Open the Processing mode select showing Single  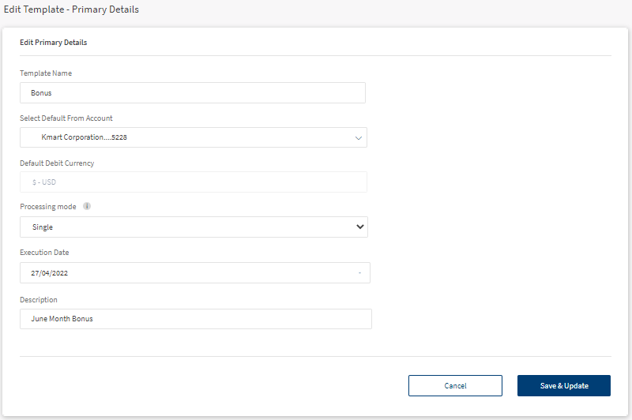coord(194,227)
